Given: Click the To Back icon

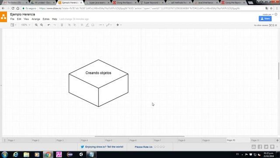Looking at the screenshot, I should 75,25.
